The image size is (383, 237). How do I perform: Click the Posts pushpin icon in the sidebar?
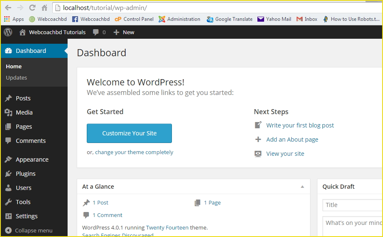[8, 98]
